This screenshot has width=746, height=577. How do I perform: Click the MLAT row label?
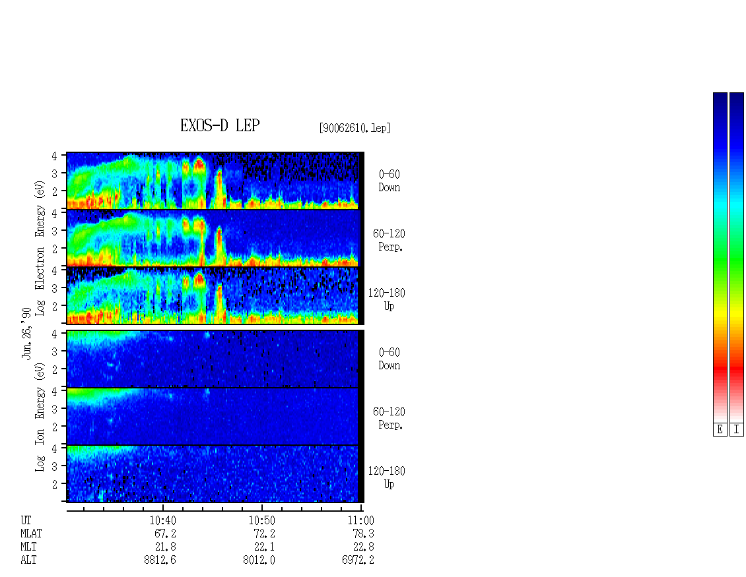click(x=31, y=533)
